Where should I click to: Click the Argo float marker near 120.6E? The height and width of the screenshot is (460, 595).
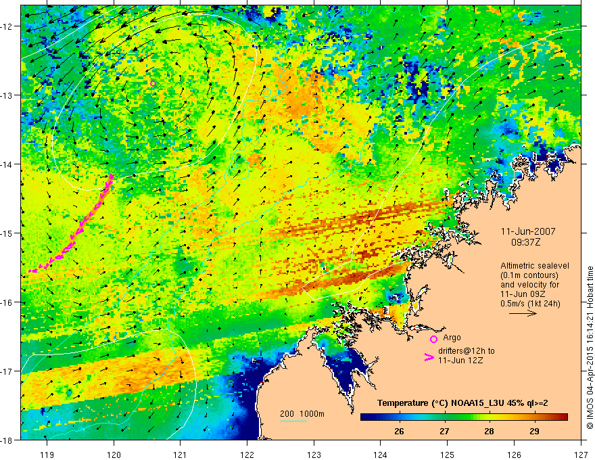(x=153, y=83)
